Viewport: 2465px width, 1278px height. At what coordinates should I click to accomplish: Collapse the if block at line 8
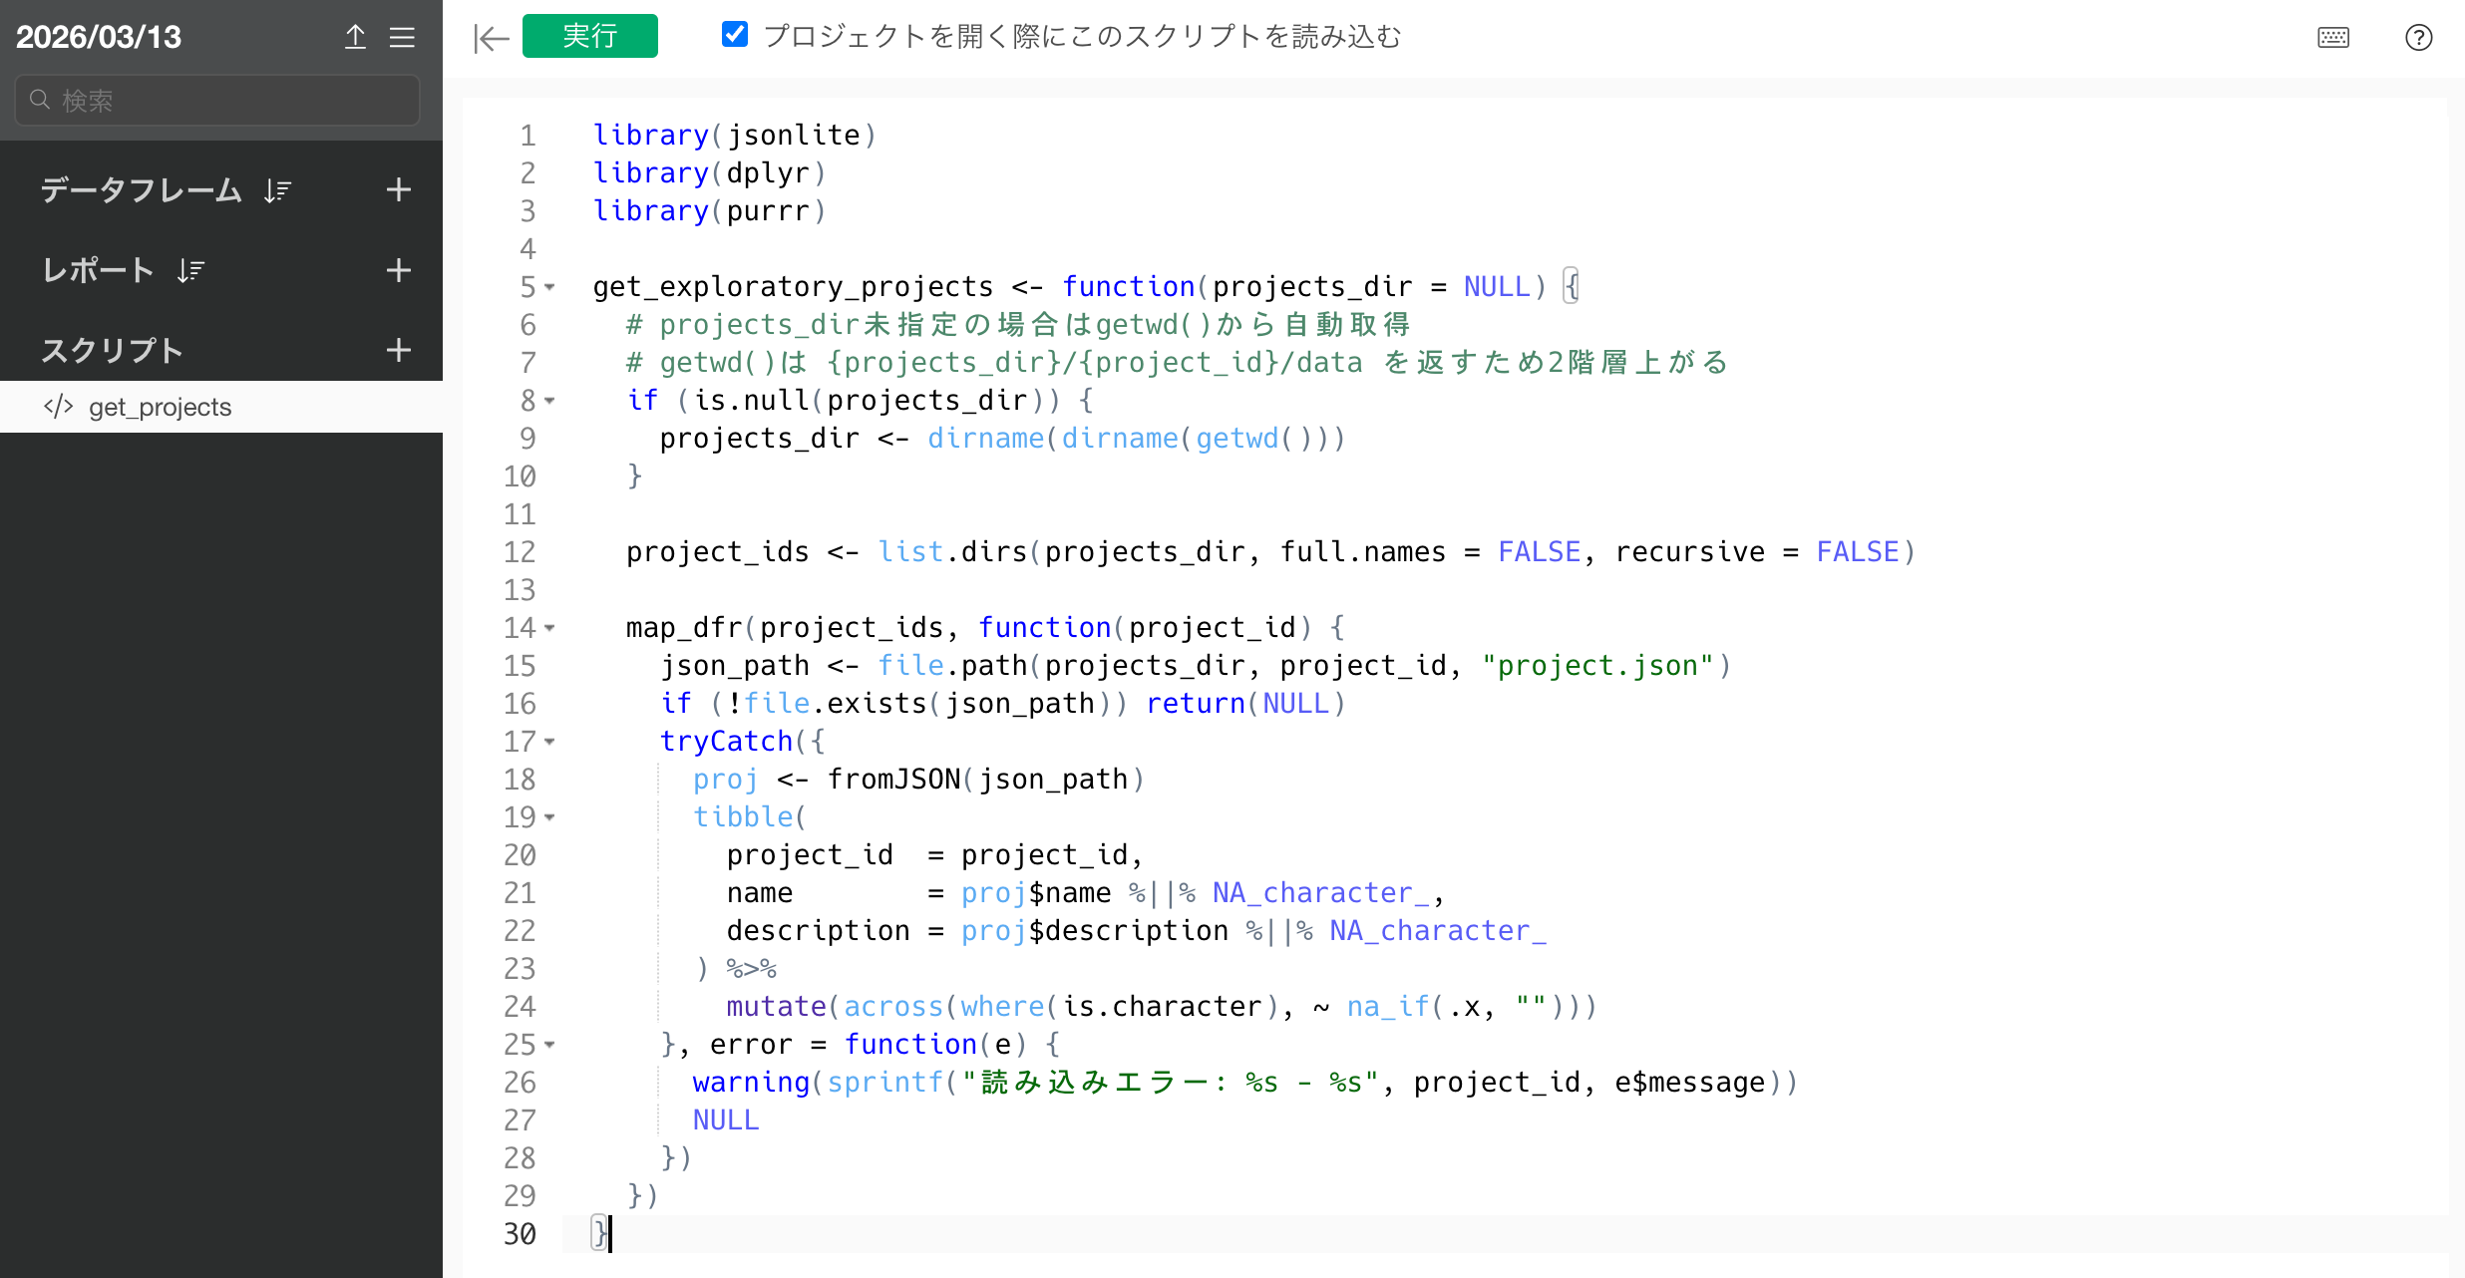549,402
